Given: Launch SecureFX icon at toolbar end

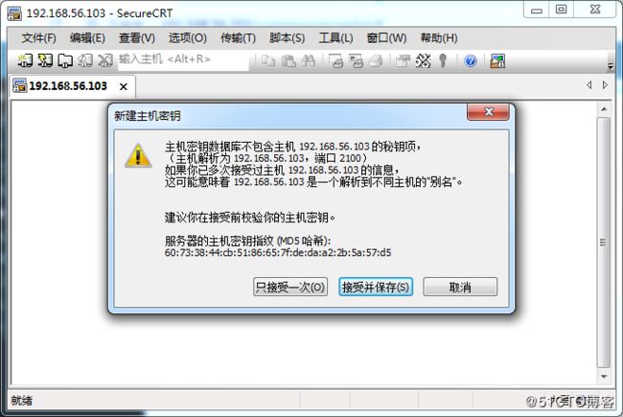Looking at the screenshot, I should pos(497,60).
